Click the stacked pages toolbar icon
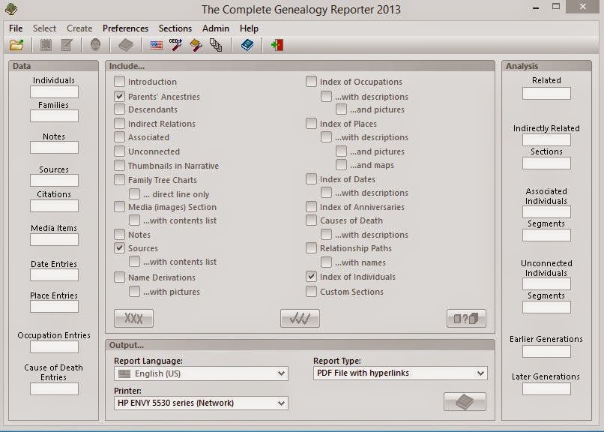The width and height of the screenshot is (604, 432). point(216,45)
